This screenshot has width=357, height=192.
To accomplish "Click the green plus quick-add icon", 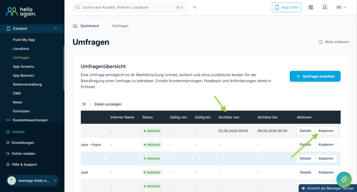I will coord(194,7).
